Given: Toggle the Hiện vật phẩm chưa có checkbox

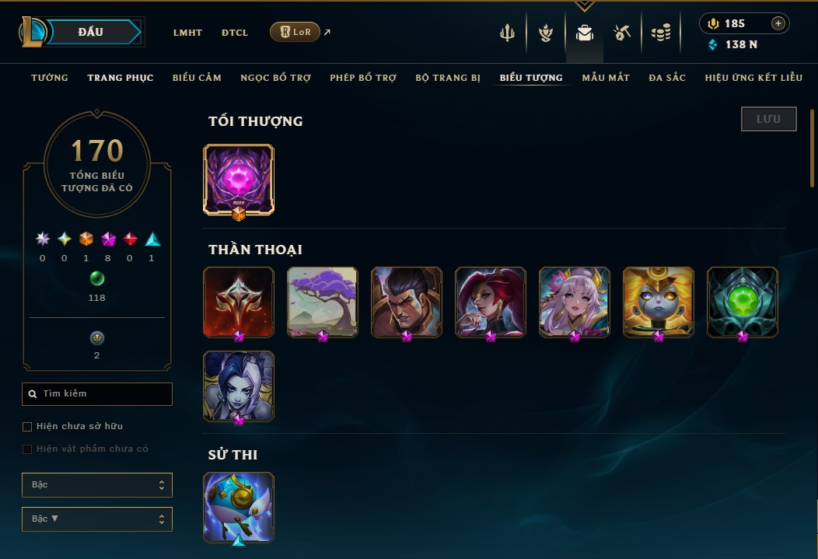Looking at the screenshot, I should click(27, 449).
